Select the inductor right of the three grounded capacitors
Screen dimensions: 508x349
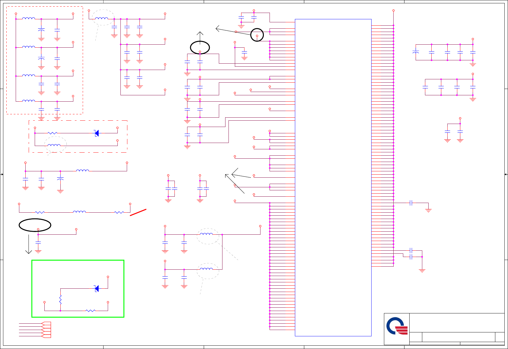click(82, 170)
